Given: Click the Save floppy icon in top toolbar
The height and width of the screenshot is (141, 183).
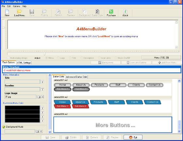Looking at the screenshot, I should (x=32, y=11).
